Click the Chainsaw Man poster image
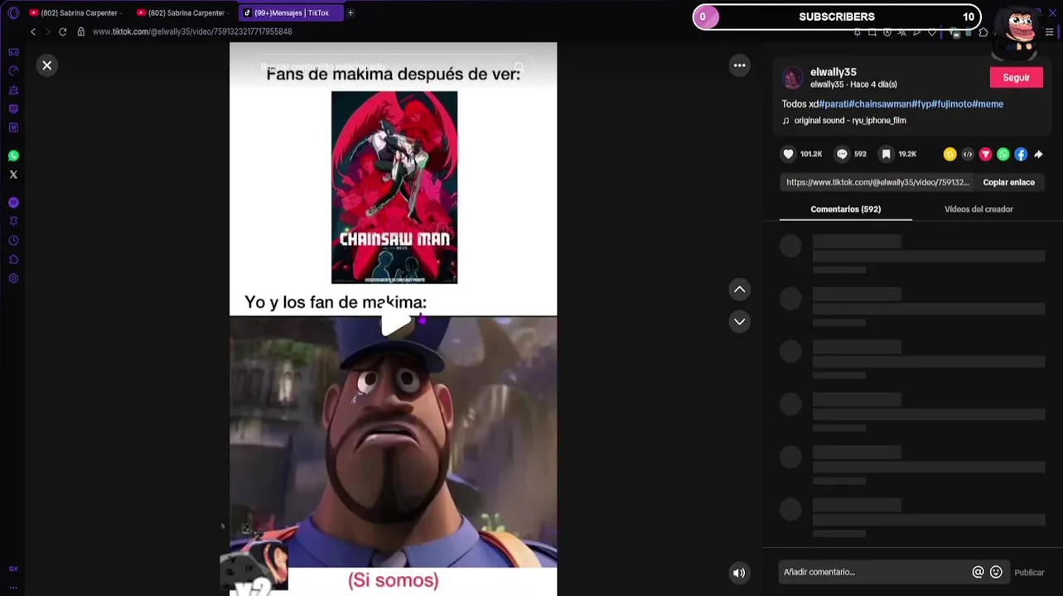 point(394,188)
